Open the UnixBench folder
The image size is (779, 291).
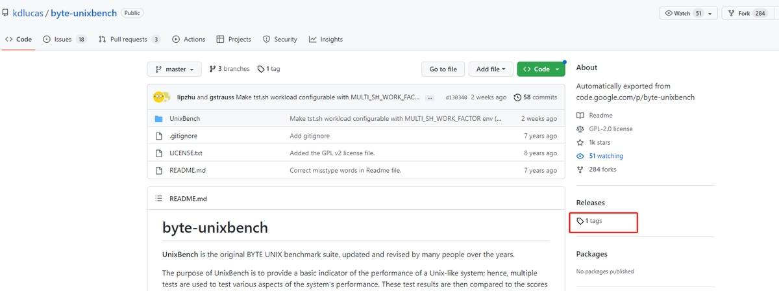184,119
